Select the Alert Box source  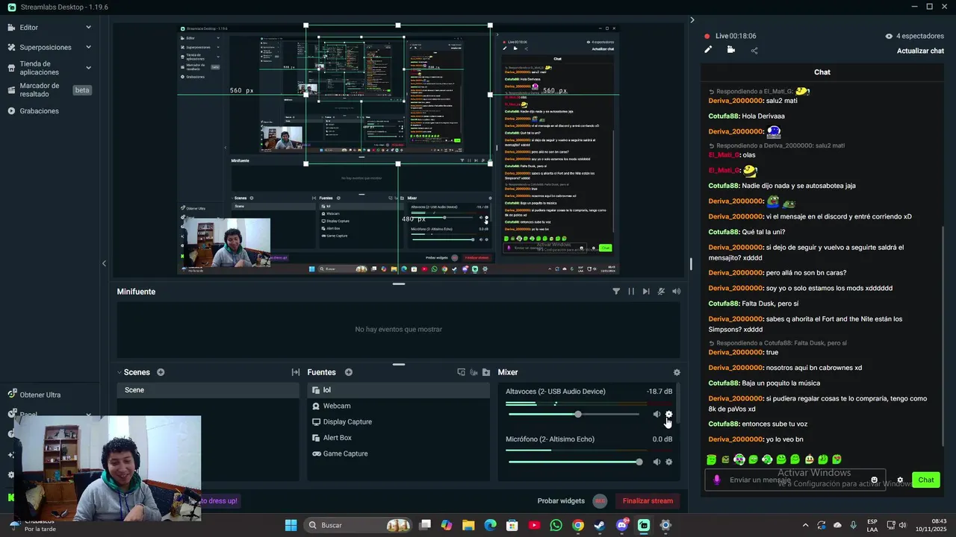click(x=398, y=438)
